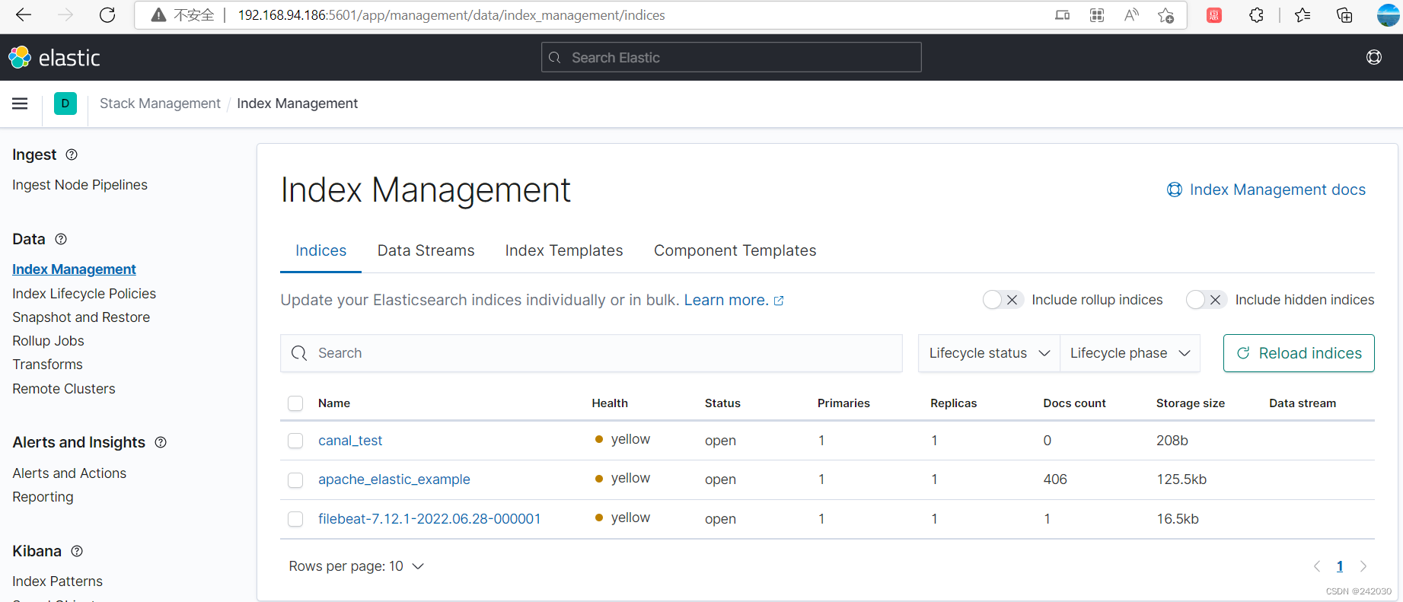Click Reload indices button
Image resolution: width=1403 pixels, height=602 pixels.
pyautogui.click(x=1299, y=353)
